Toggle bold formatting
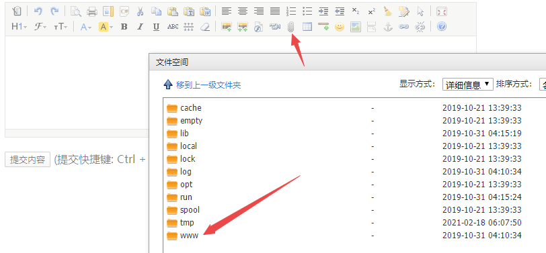Viewport: 546px width, 253px height. pyautogui.click(x=124, y=27)
